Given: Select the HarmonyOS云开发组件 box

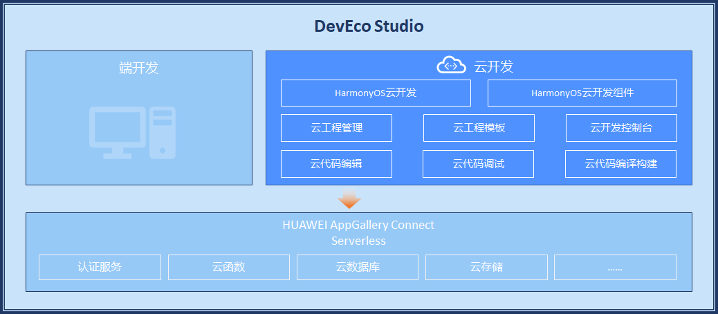Looking at the screenshot, I should point(582,93).
